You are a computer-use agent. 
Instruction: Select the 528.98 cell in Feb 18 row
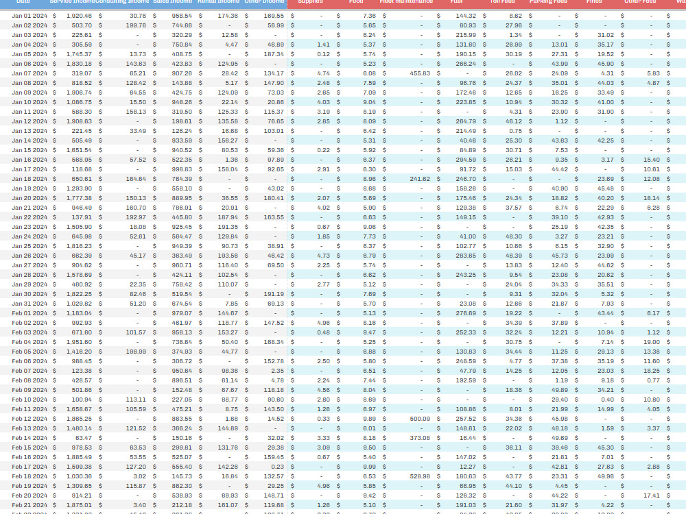pos(420,477)
